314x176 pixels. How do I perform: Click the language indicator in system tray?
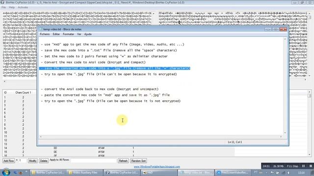(256, 173)
